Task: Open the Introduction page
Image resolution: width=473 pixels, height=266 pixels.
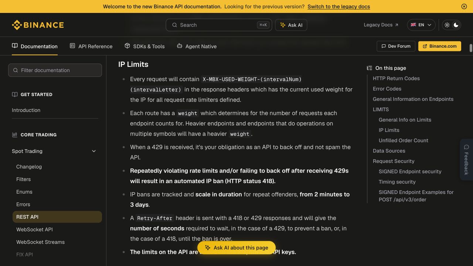Action: click(x=26, y=110)
